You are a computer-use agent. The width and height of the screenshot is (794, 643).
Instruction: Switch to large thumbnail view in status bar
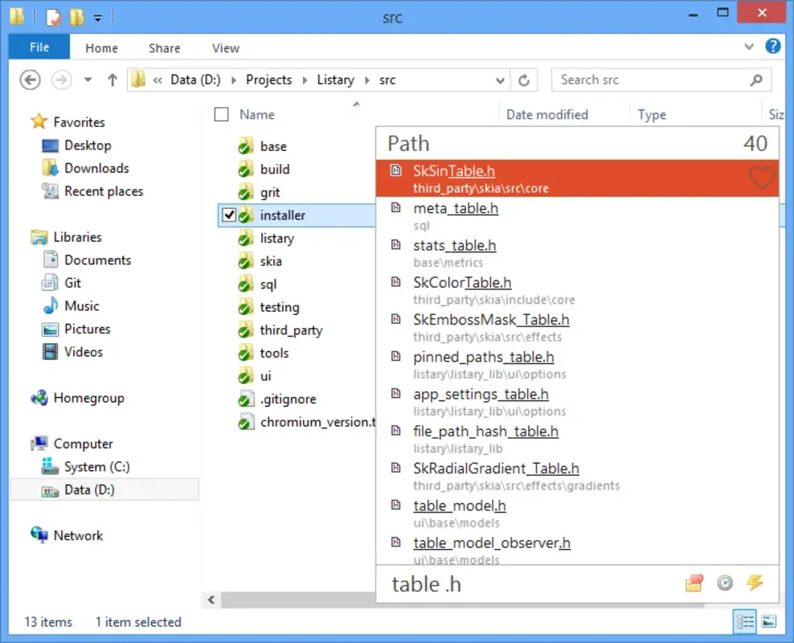click(769, 621)
